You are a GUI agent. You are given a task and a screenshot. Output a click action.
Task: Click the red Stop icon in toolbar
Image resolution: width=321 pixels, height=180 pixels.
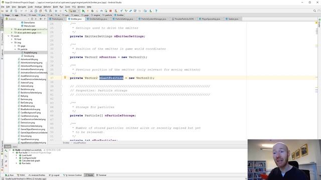click(110, 11)
